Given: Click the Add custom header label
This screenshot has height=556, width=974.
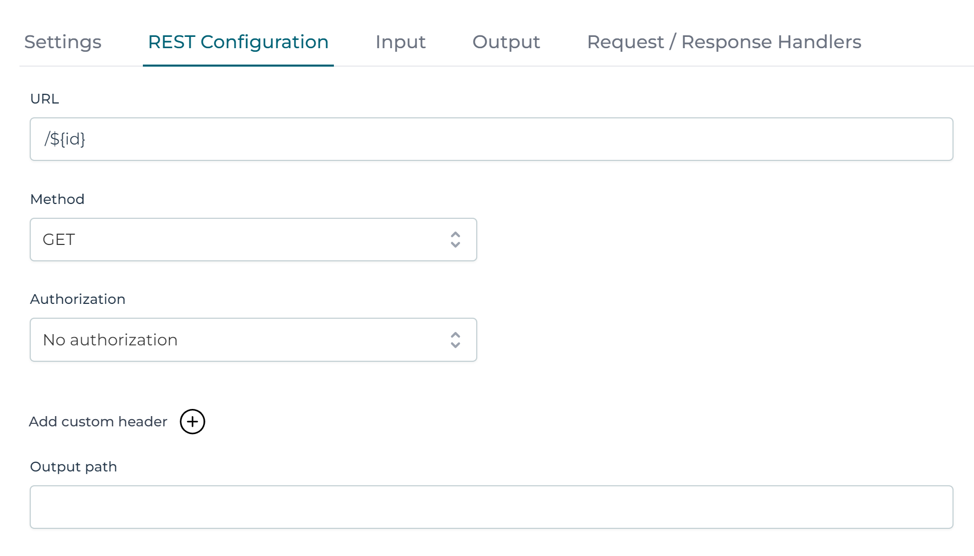Looking at the screenshot, I should click(98, 422).
